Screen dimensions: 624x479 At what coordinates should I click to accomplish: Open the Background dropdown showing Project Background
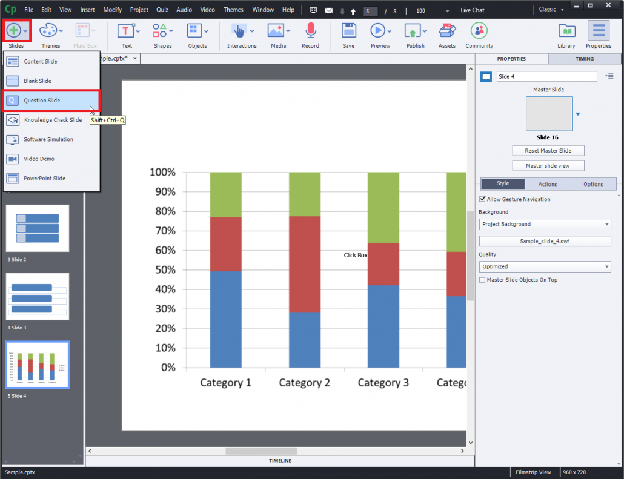point(544,224)
